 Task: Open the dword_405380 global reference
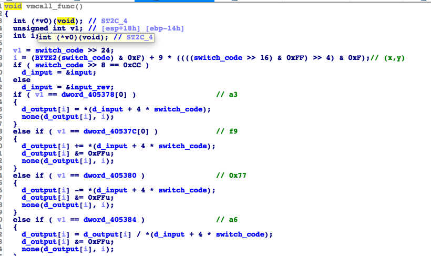pos(110,176)
